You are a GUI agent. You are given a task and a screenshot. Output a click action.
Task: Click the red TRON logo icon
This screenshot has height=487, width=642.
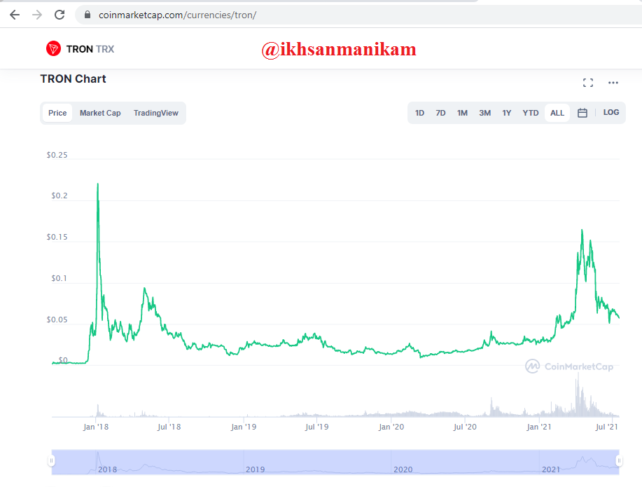click(53, 49)
